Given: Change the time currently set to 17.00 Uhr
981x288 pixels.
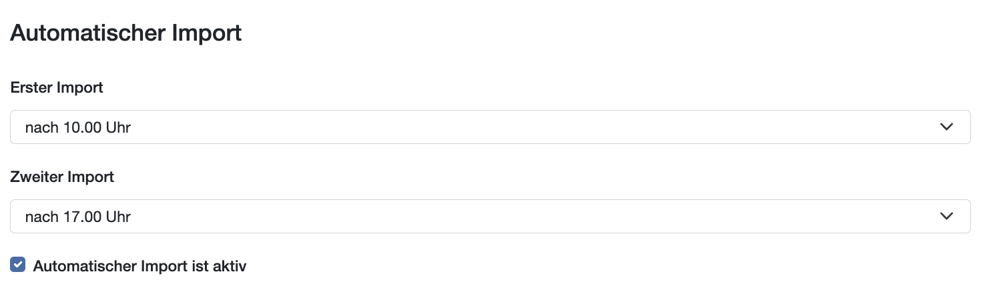Looking at the screenshot, I should (490, 217).
